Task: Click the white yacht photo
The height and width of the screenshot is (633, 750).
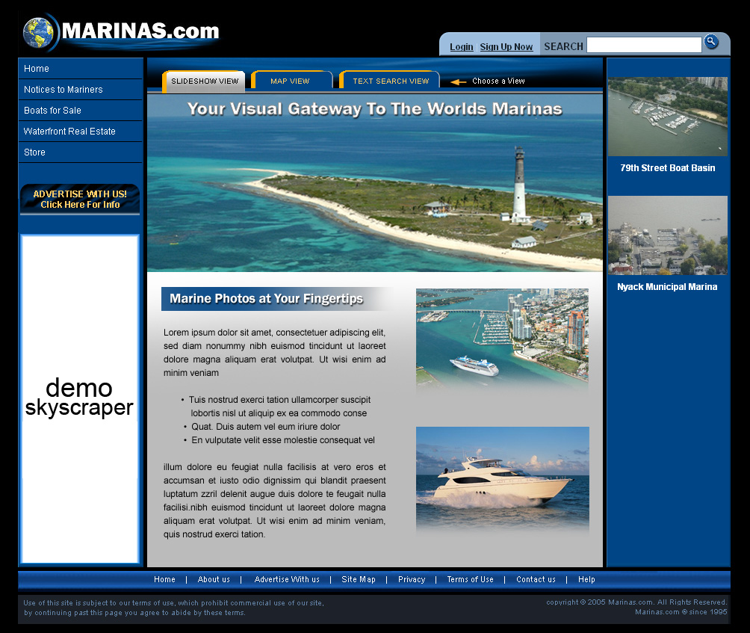Action: pos(502,479)
